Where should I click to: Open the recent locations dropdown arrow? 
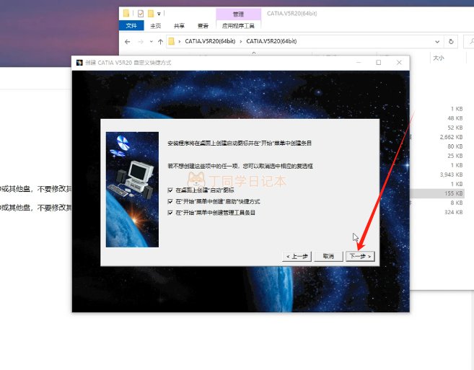pos(152,41)
